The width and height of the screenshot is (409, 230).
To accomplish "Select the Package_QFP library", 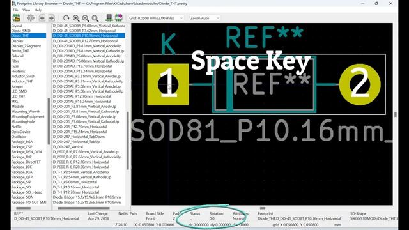I will [x=22, y=177].
